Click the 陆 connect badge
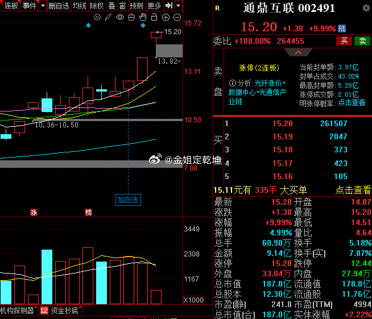This screenshot has height=319, width=372. pyautogui.click(x=342, y=28)
